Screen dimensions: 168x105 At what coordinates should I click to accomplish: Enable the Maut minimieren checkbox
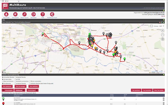[3, 81]
